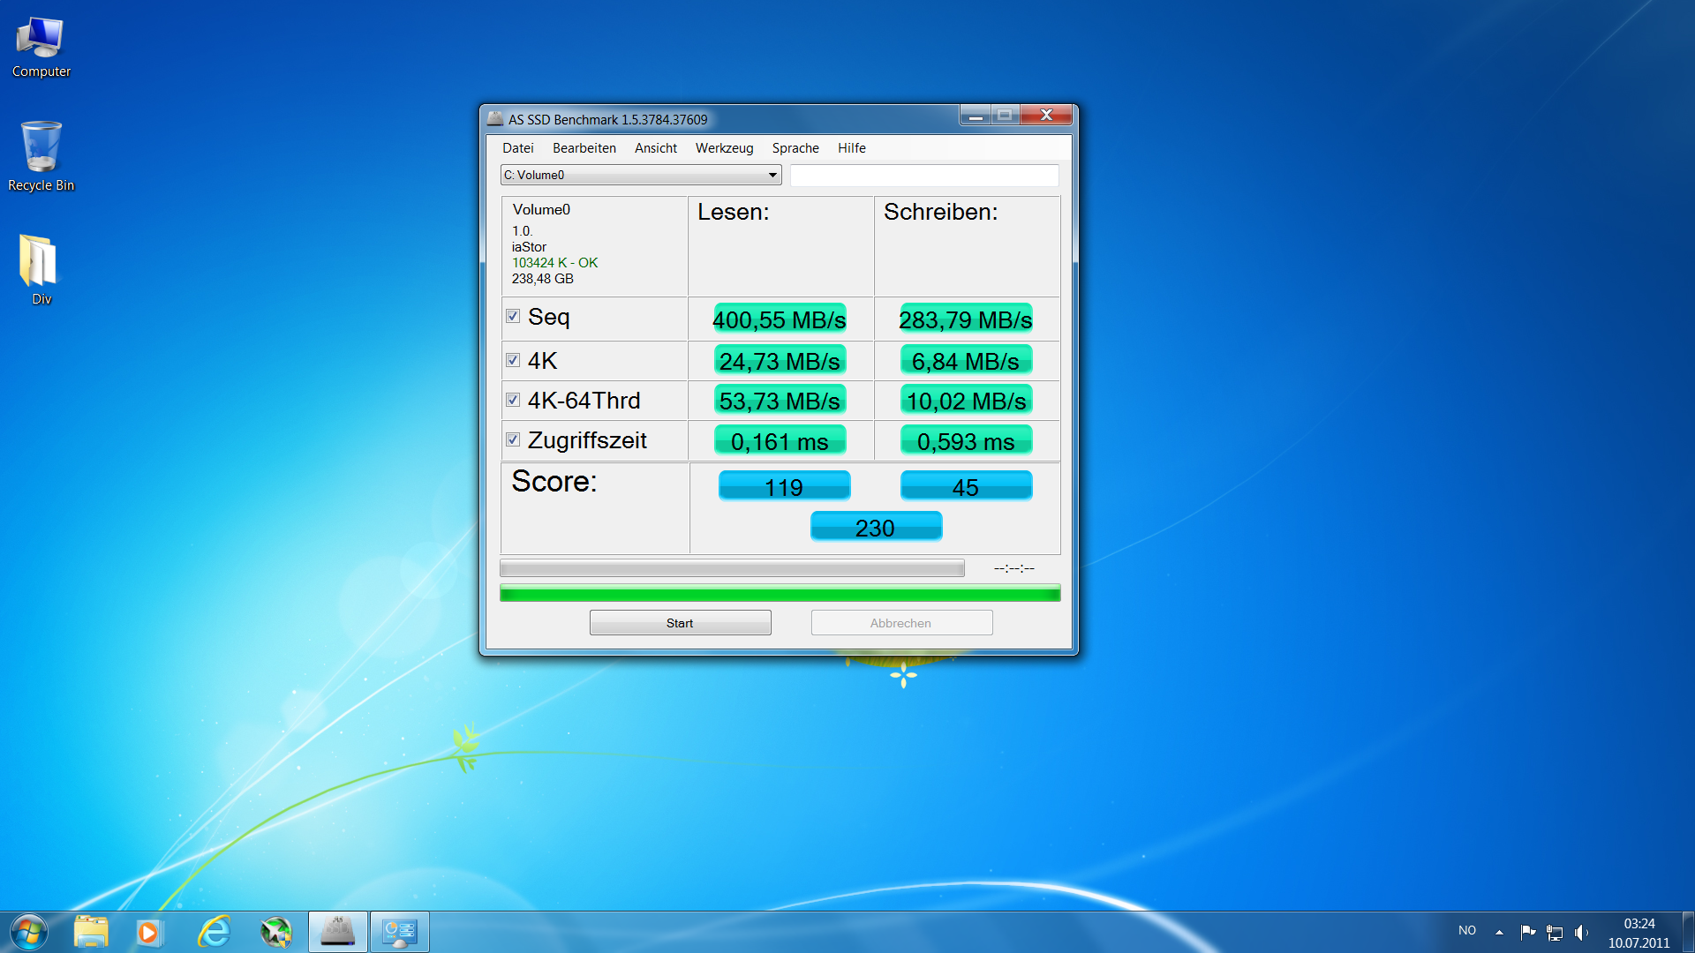Open the Computer desktop icon

[41, 49]
